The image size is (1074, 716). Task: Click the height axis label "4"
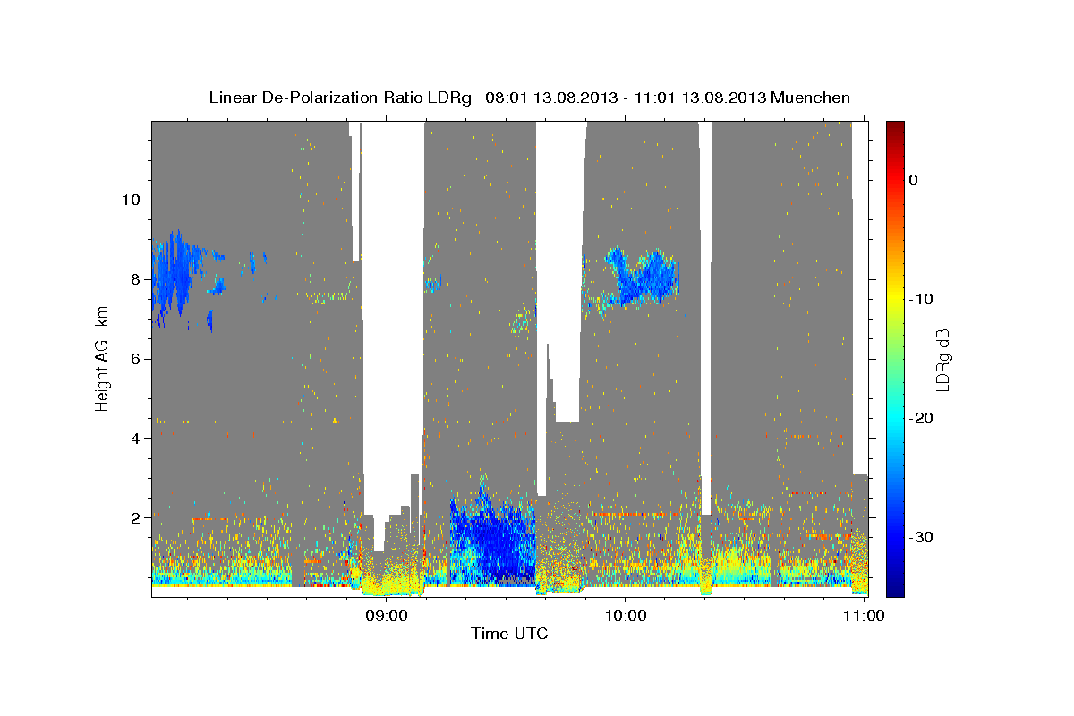pos(133,439)
